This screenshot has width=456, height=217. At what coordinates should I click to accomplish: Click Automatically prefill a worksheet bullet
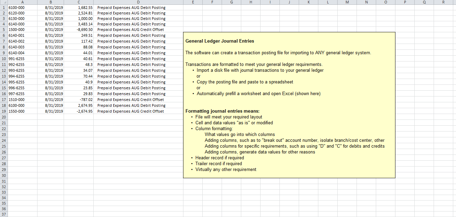click(x=258, y=94)
